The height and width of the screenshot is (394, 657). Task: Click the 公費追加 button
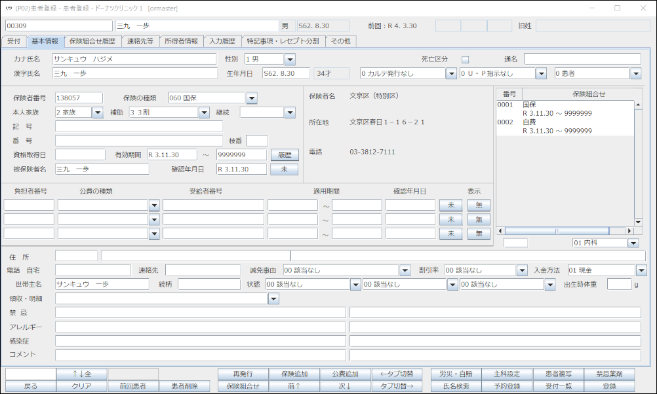click(x=346, y=374)
